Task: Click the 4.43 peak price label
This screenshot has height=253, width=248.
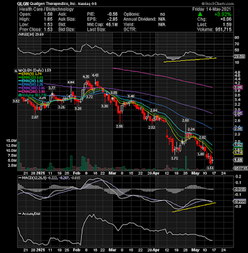Action: [95, 75]
